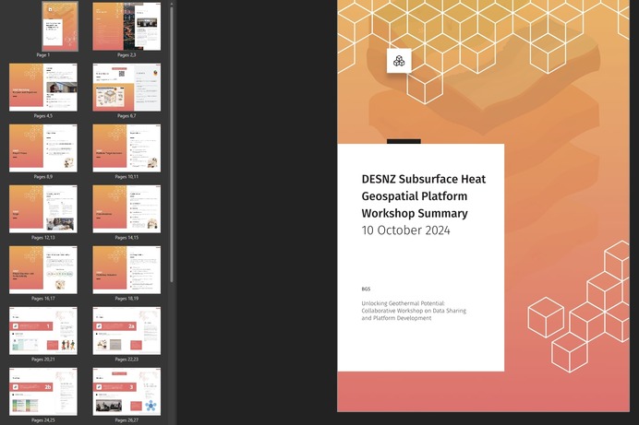Click the cube logo icon on cover

click(399, 61)
